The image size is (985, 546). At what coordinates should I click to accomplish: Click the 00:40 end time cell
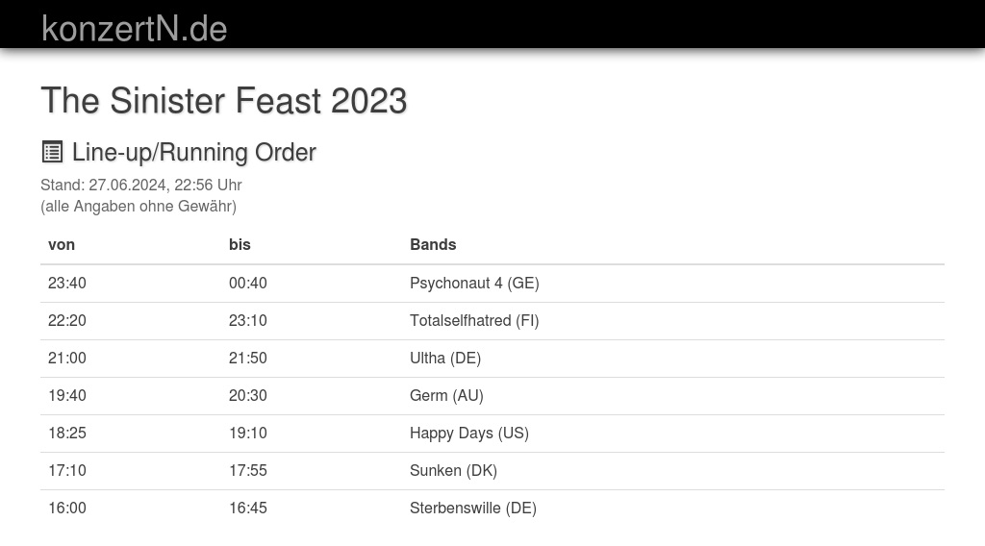[x=248, y=283]
